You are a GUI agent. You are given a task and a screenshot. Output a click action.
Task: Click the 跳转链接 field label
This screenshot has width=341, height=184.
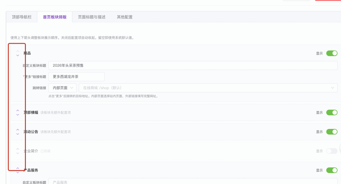pos(39,88)
